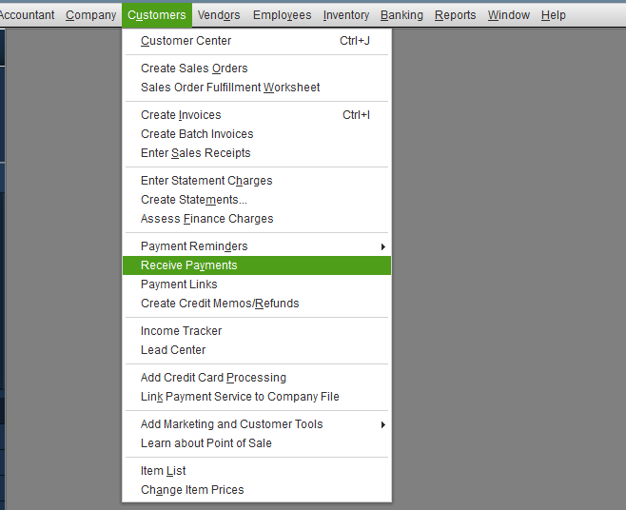The width and height of the screenshot is (626, 510).
Task: Expand the Payment Reminders submenu arrow
Action: click(x=382, y=246)
